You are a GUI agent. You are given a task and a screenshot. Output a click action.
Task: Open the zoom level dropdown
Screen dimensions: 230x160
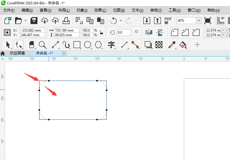pyautogui.click(x=199, y=21)
